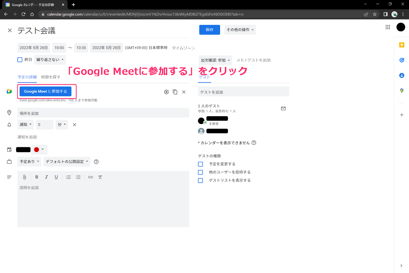Bookmark this page with star icon
409x273 pixels.
(x=375, y=14)
